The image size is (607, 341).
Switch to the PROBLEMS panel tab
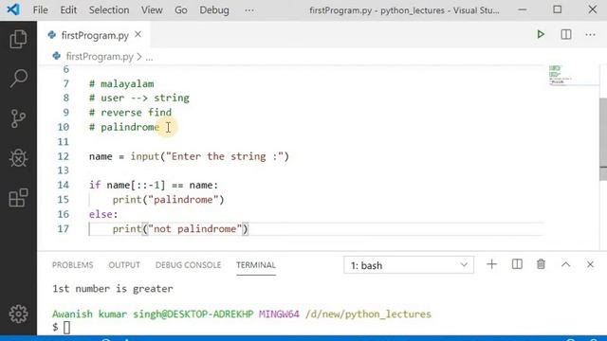(x=72, y=265)
